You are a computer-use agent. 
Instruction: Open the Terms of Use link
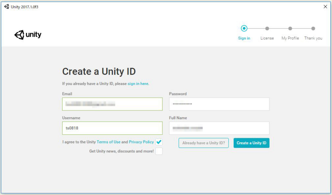[x=108, y=142]
